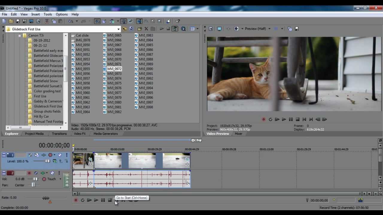The image size is (383, 215).
Task: Click the Undo arrow icon
Action: 71,21
